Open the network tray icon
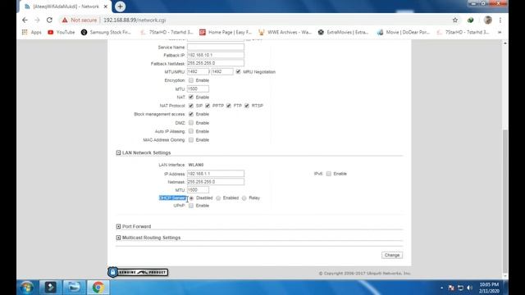 [460, 288]
